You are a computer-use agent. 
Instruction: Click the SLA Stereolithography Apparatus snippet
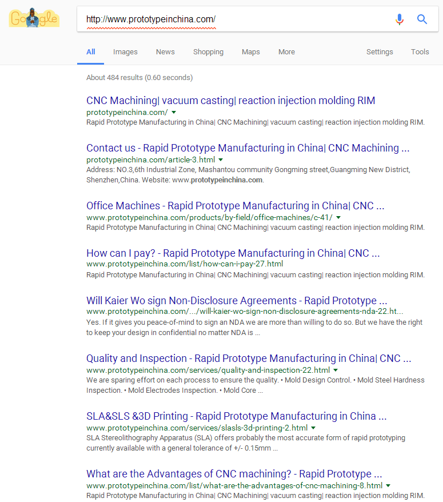[x=245, y=443]
